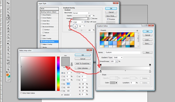Click the hex color value field
Image resolution: width=175 pixels, height=102 pixels.
[x=67, y=95]
